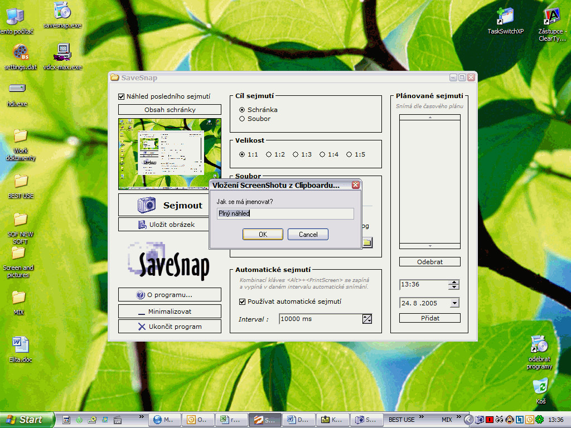Cancel the screenshot naming dialog
Viewport: 571px width, 428px height.
click(308, 235)
